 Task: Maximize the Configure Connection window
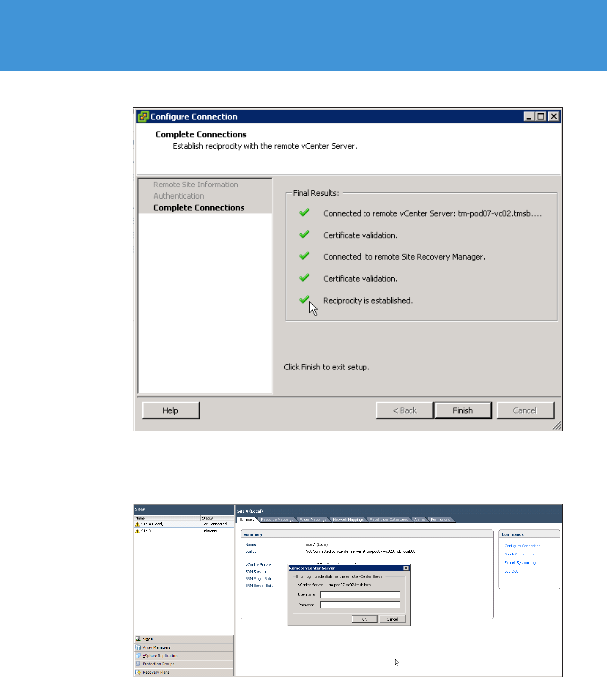[541, 117]
